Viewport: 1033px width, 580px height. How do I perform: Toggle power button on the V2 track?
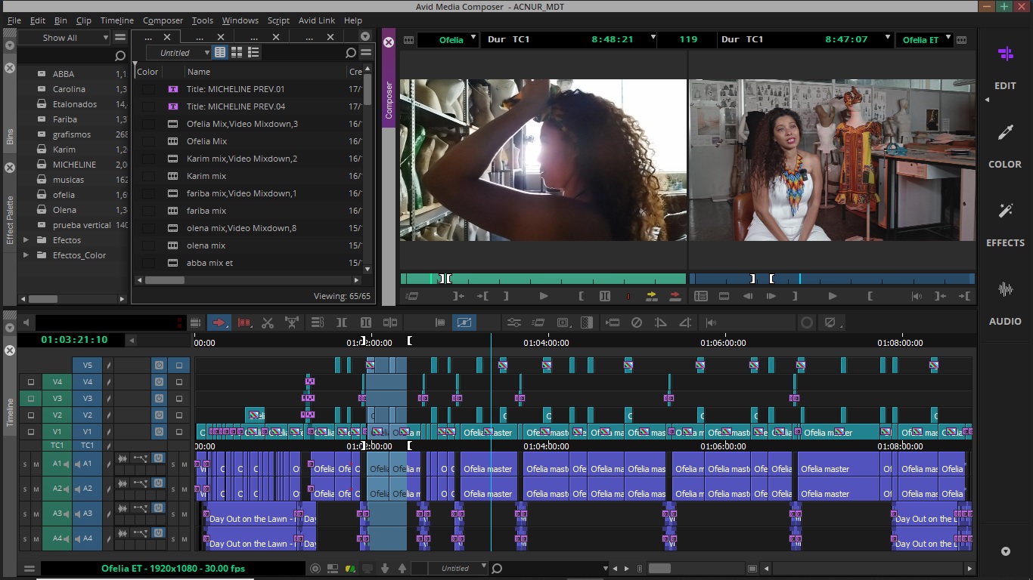click(x=159, y=415)
